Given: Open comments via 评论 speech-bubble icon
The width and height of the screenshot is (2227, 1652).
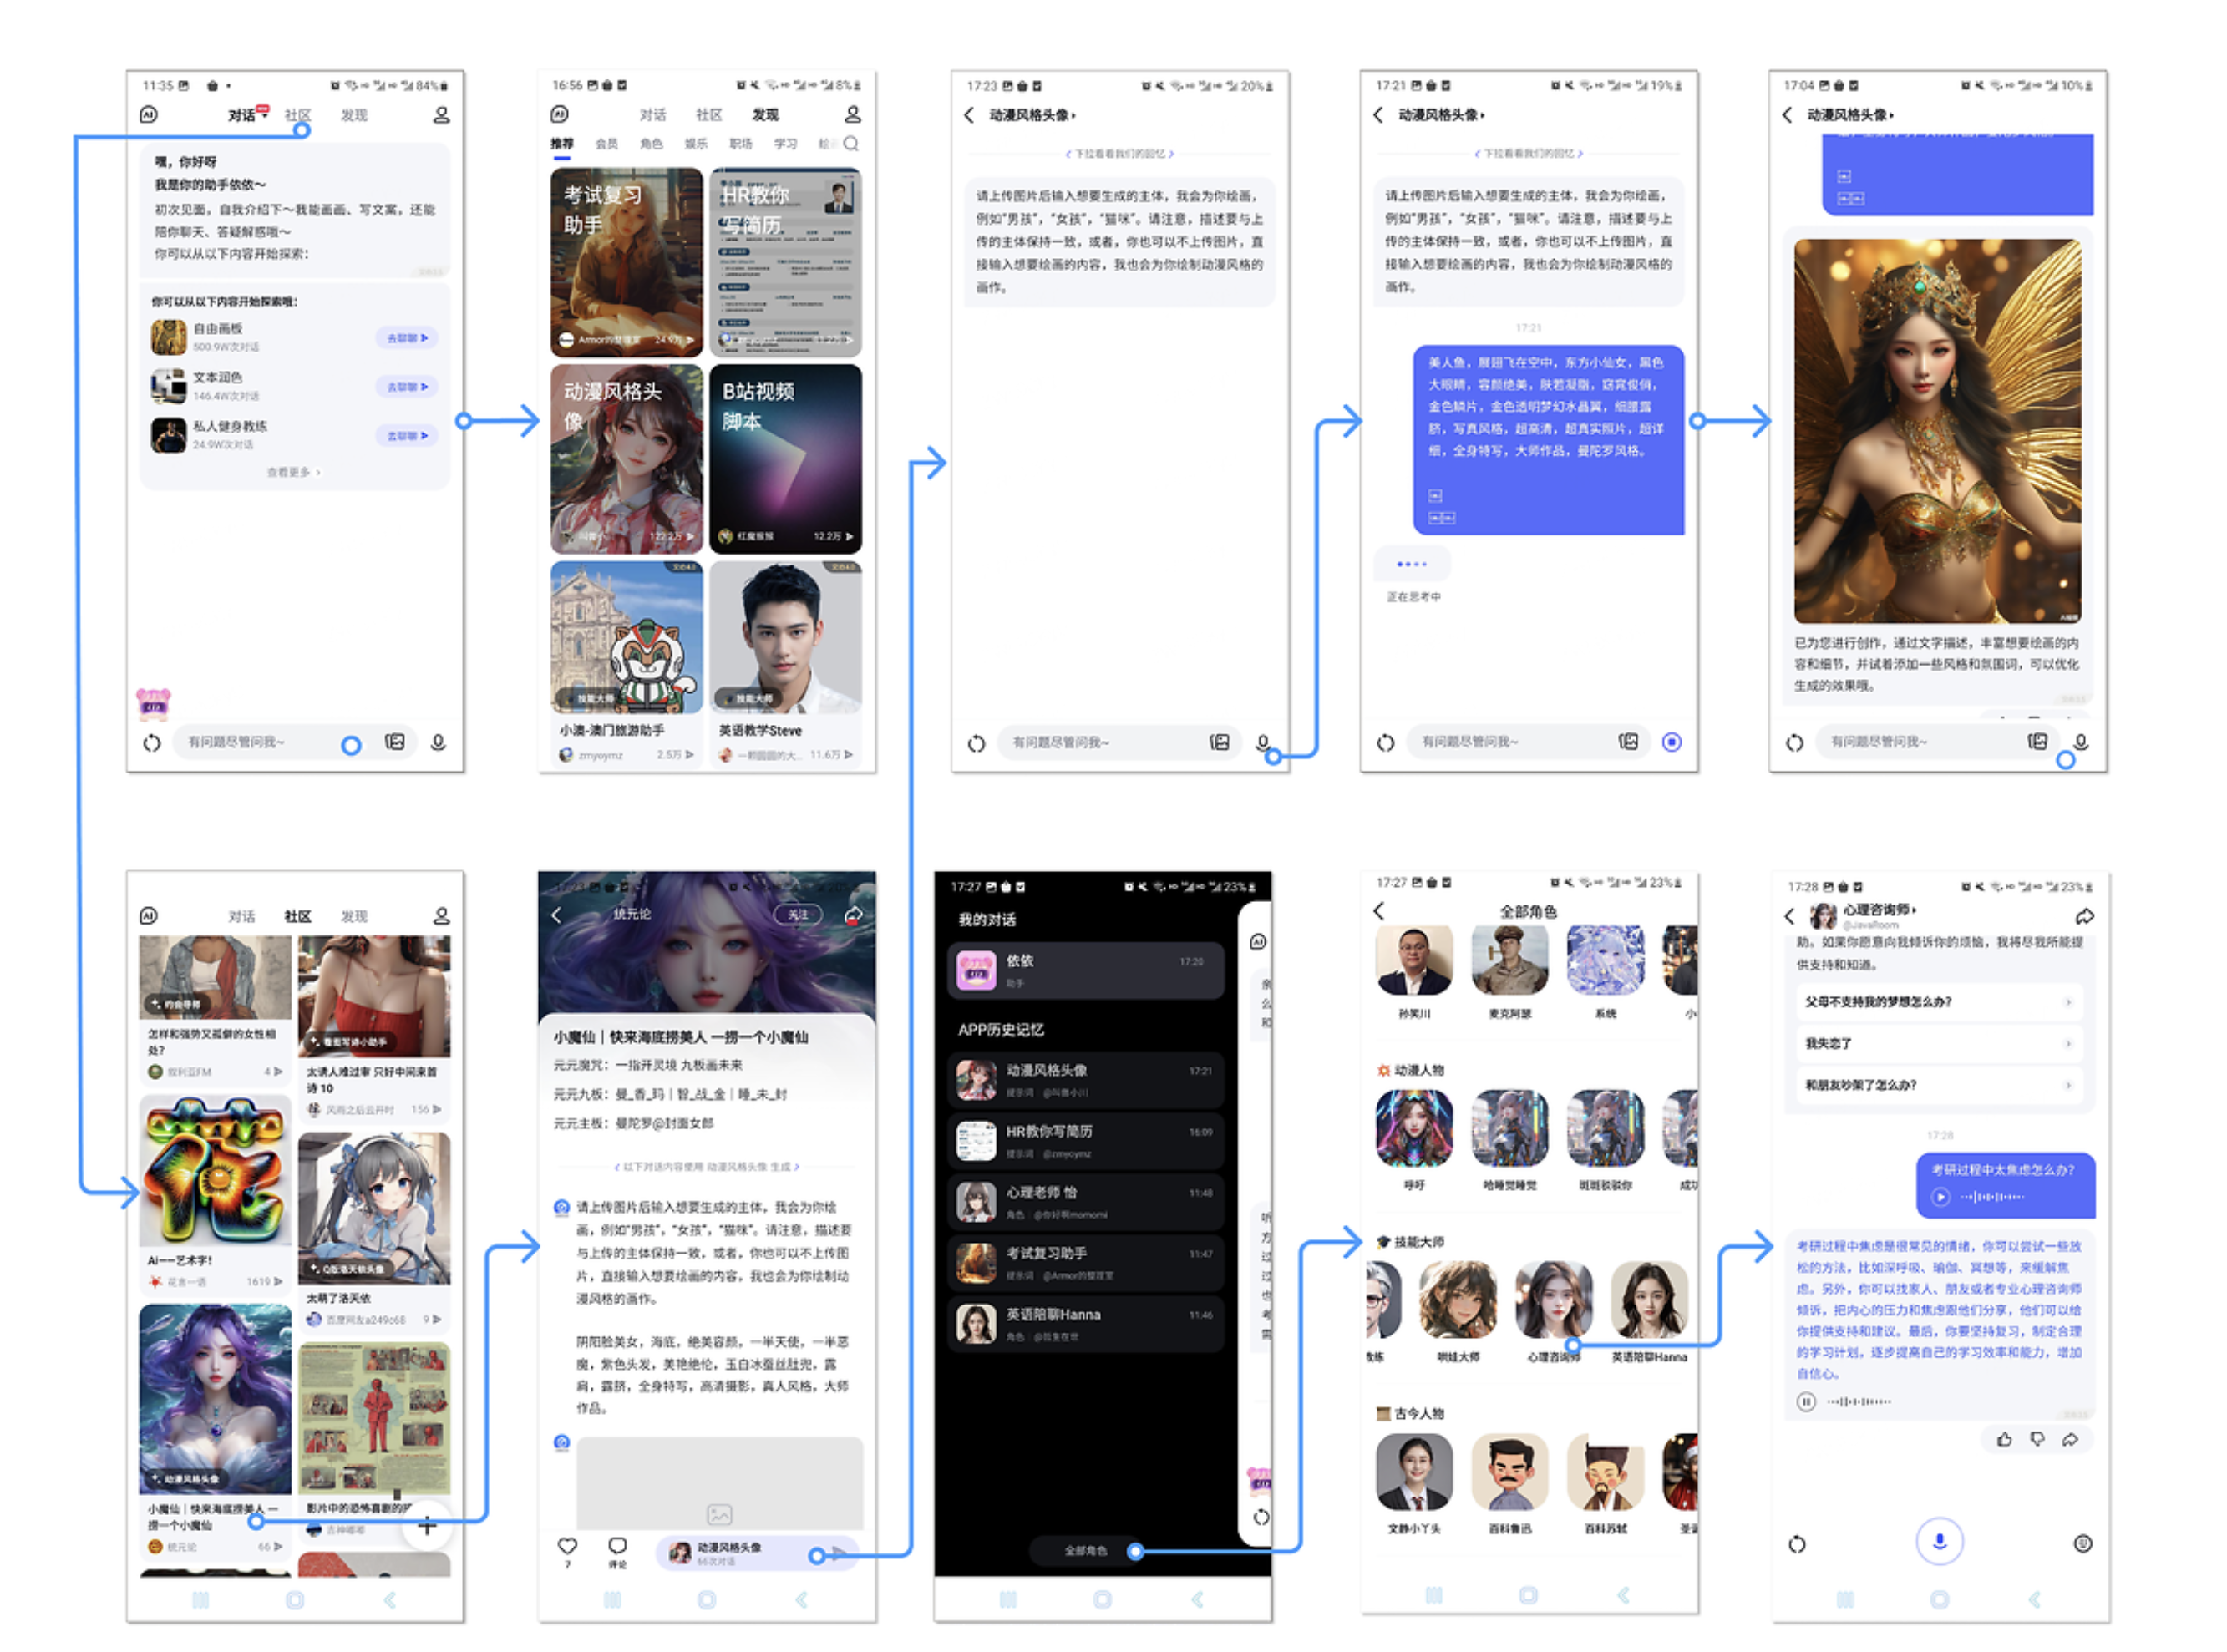Looking at the screenshot, I should coord(617,1546).
